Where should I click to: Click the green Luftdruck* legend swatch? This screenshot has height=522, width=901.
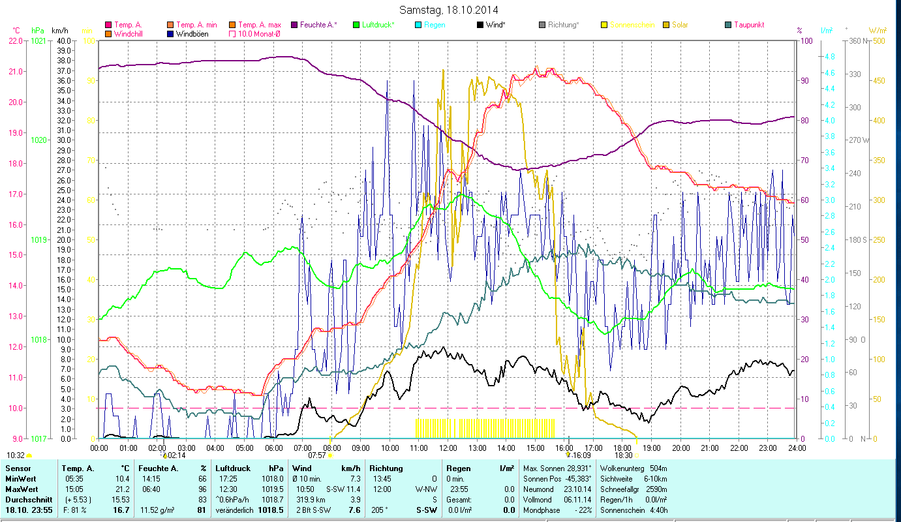pos(356,25)
